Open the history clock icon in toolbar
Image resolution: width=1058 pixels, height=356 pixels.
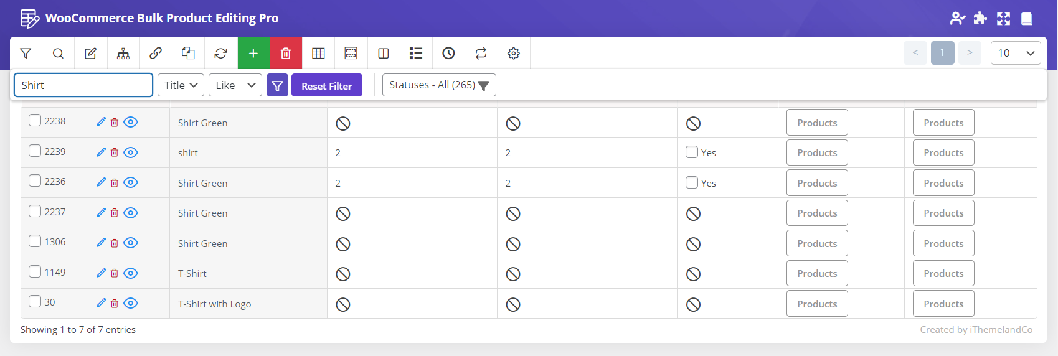(448, 54)
